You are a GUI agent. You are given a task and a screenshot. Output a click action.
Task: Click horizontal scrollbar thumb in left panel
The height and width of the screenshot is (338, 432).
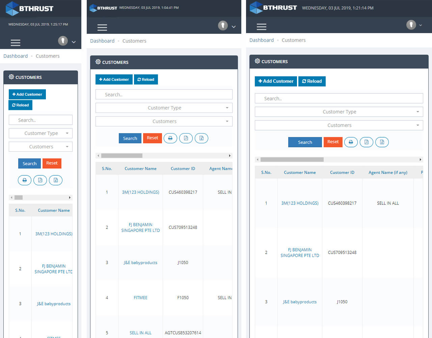[x=19, y=197]
